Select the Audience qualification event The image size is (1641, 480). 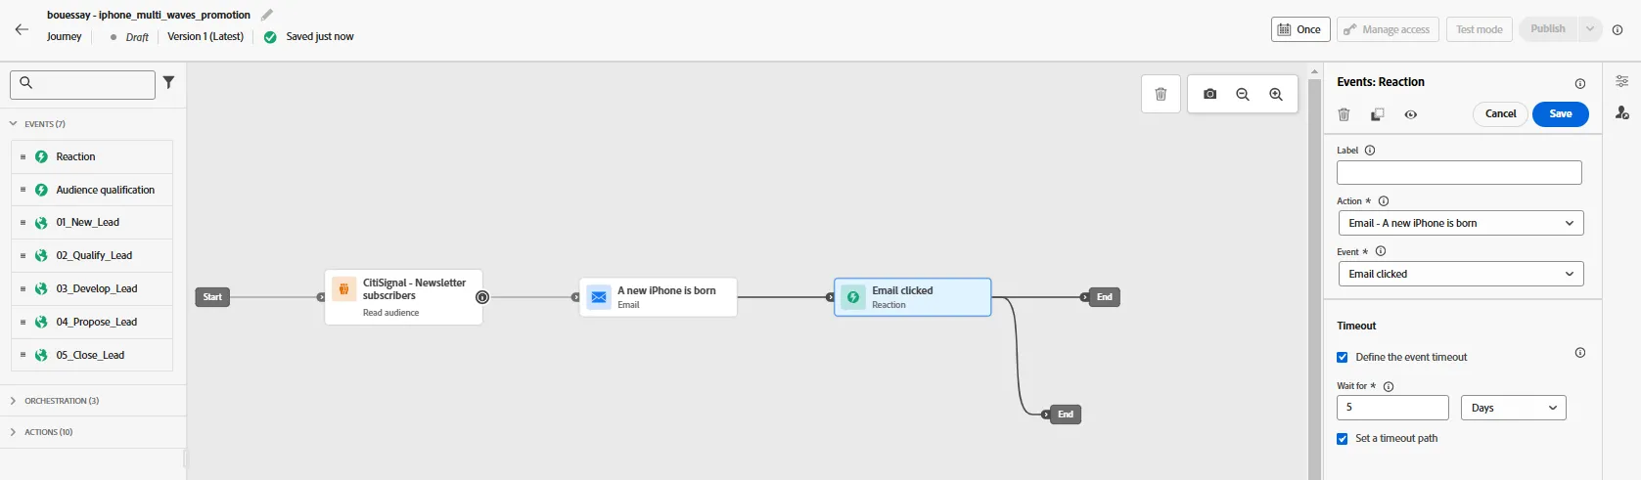pyautogui.click(x=92, y=190)
